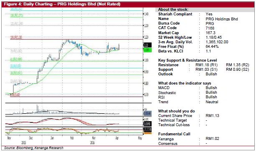Screen dimensions: 256x152
Task: Click the 'Fundamental Call' heading
Action: [174, 134]
